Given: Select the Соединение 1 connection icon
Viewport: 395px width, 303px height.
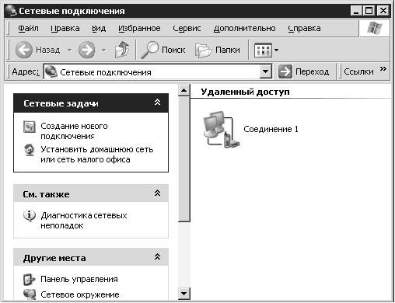Looking at the screenshot, I should [221, 129].
